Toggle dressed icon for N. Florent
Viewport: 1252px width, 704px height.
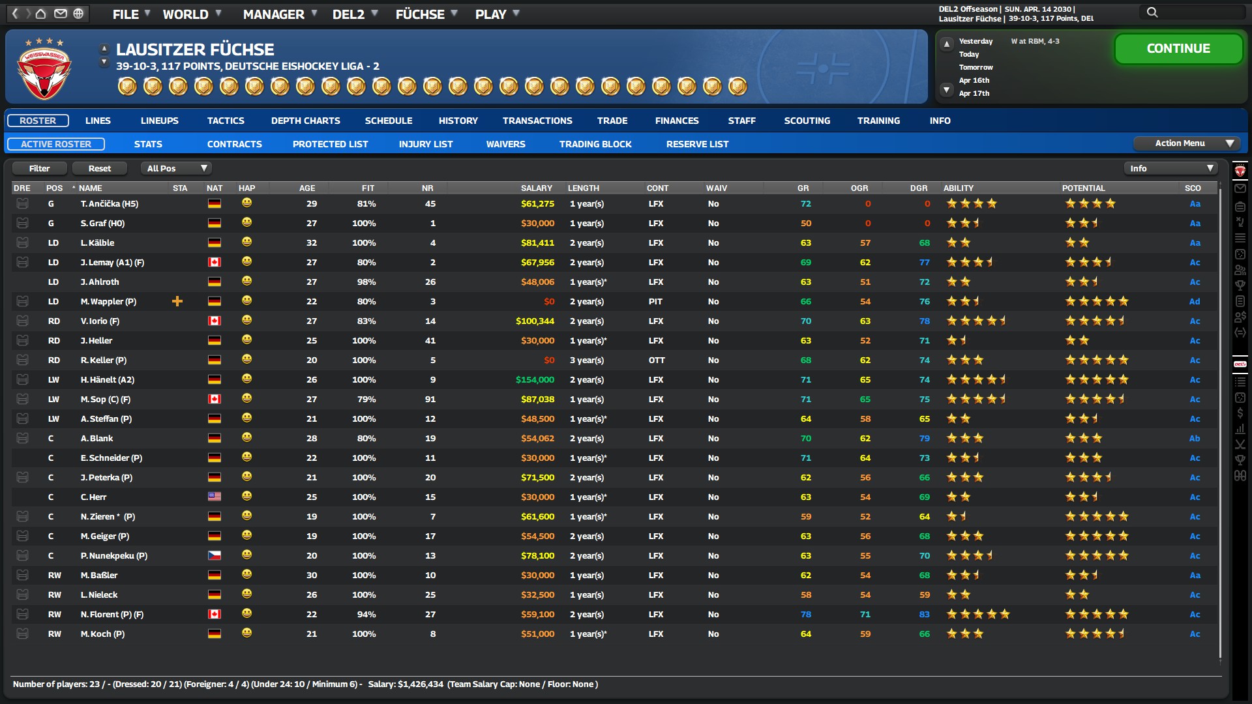[22, 615]
